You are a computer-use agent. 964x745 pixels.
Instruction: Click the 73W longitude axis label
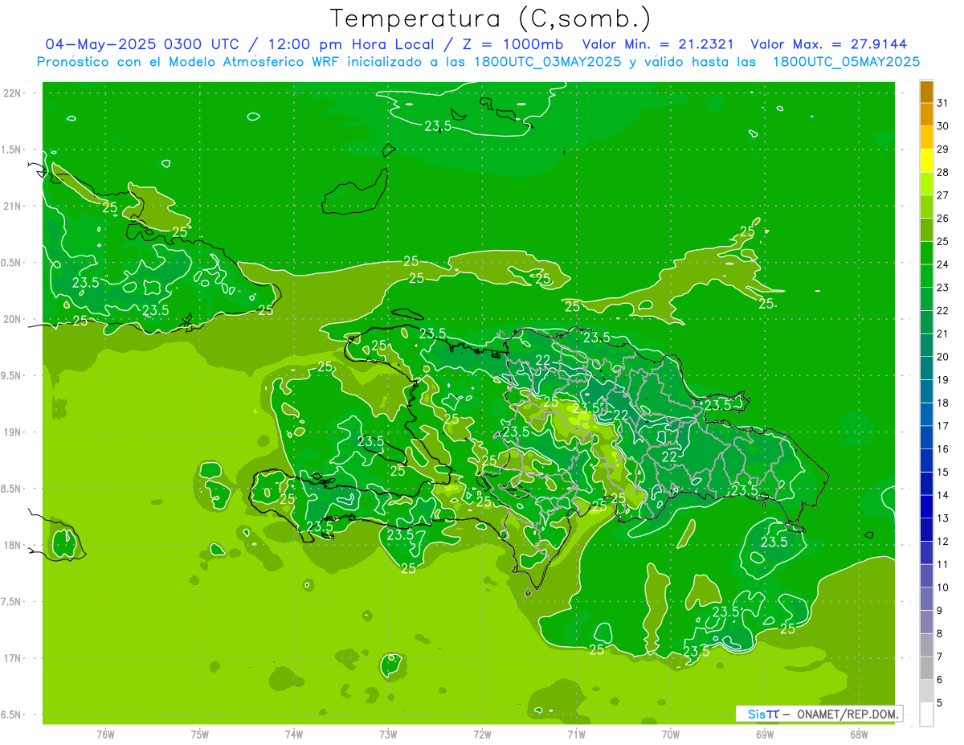(x=388, y=734)
